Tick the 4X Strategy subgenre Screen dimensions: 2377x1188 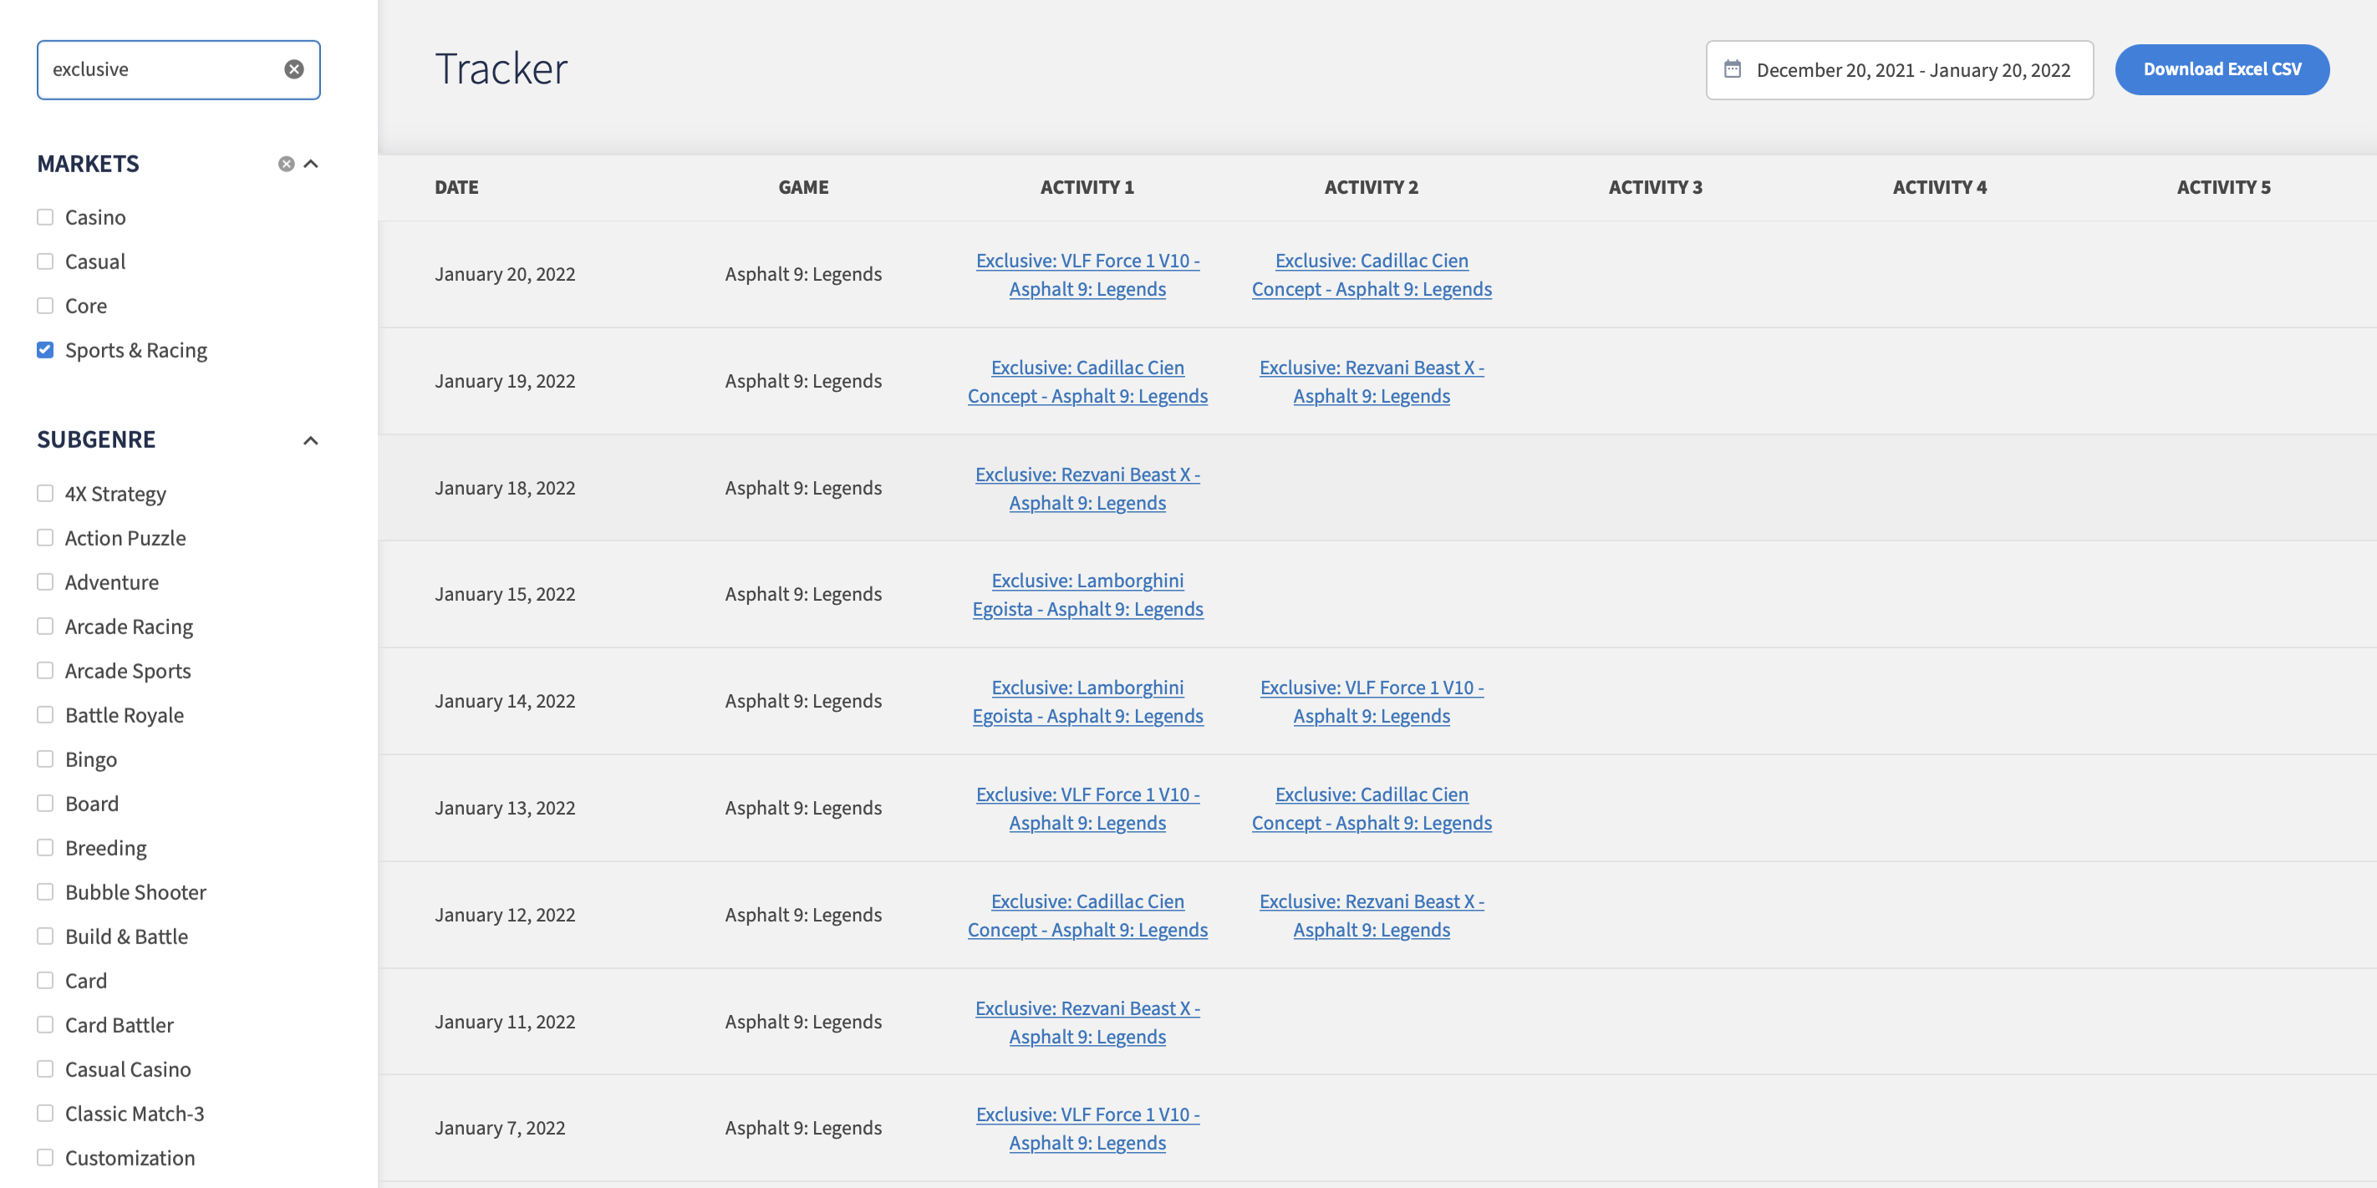point(45,494)
